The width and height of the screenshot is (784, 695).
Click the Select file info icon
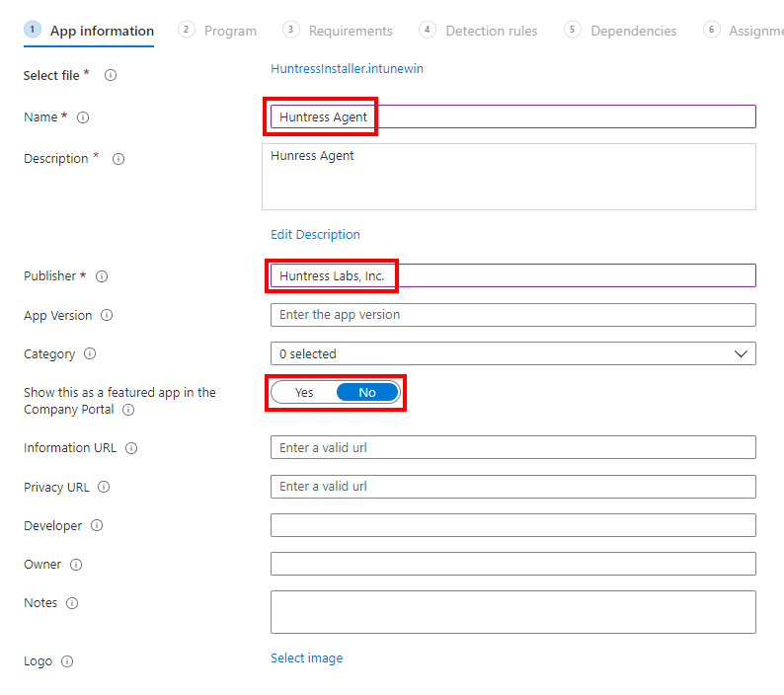(x=111, y=75)
